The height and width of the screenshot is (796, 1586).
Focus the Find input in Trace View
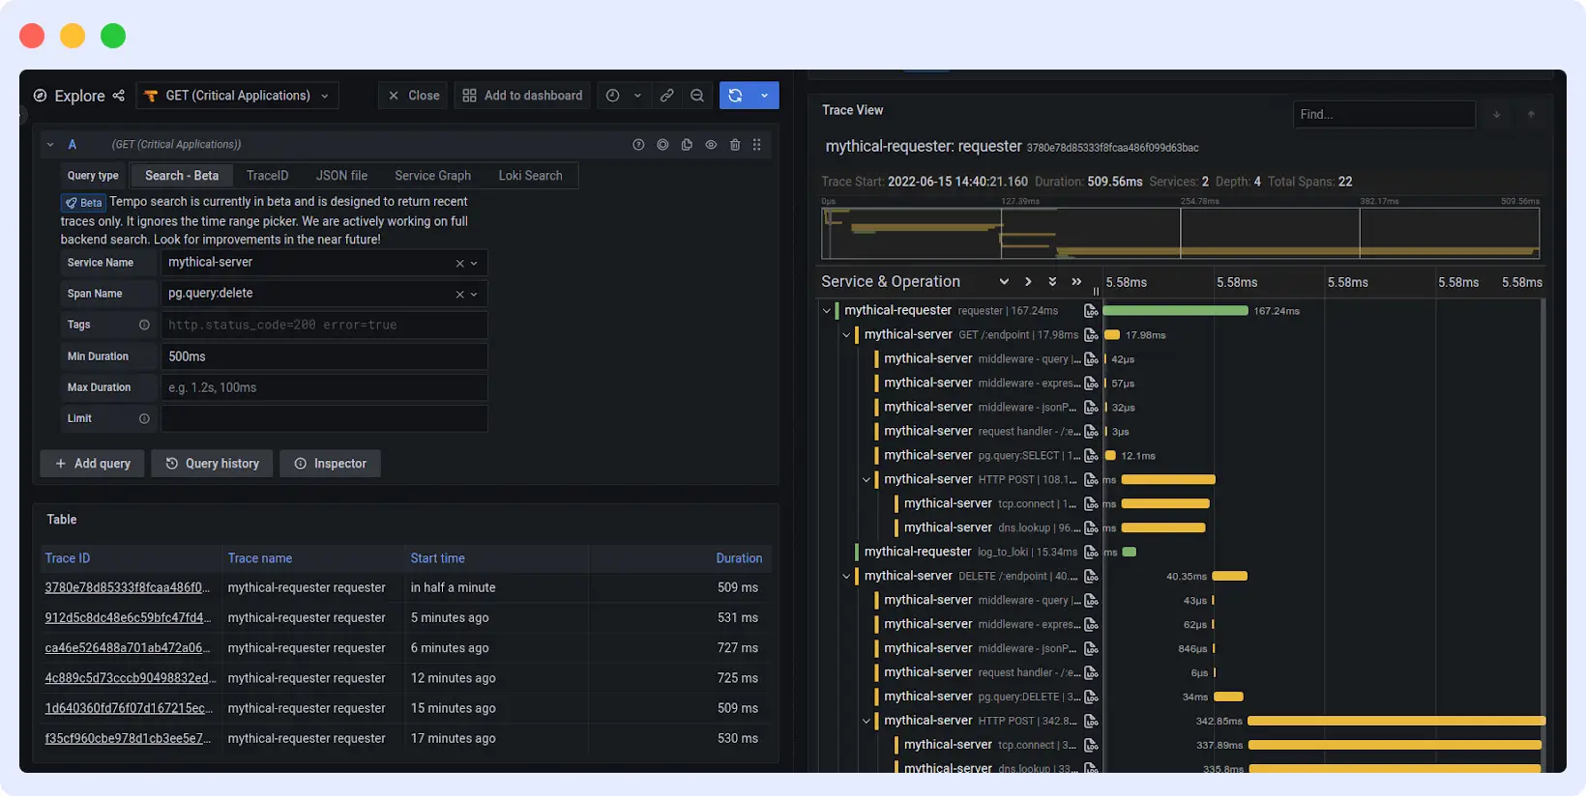click(1384, 115)
